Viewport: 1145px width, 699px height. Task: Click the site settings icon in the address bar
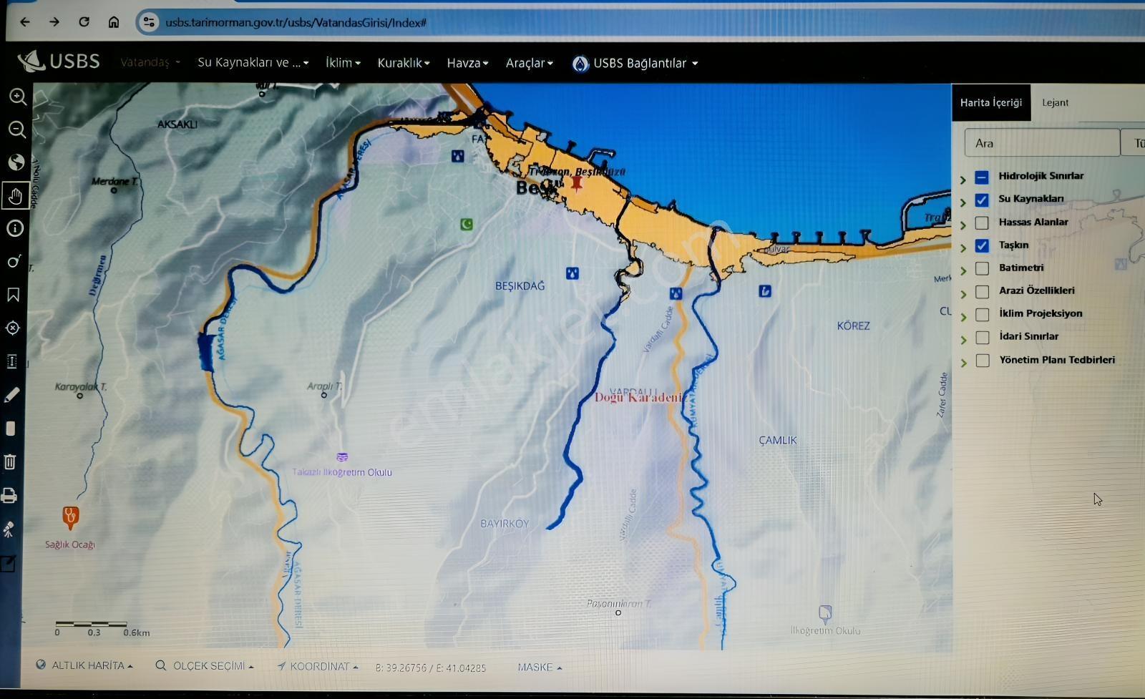point(149,22)
